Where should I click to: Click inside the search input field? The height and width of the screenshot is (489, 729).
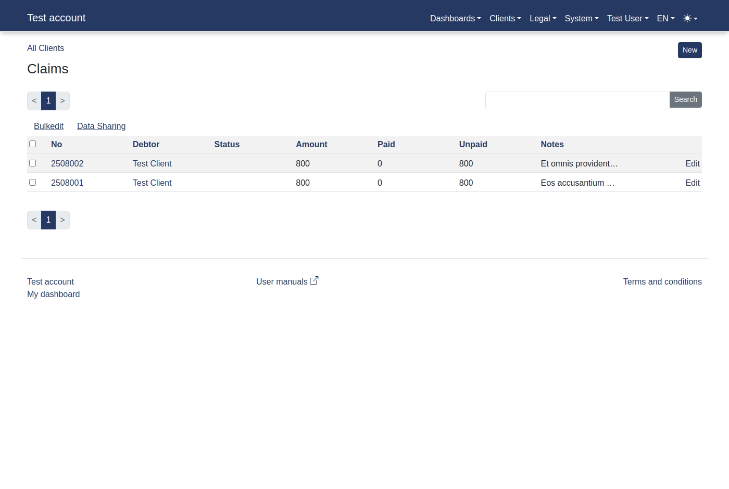tap(573, 100)
